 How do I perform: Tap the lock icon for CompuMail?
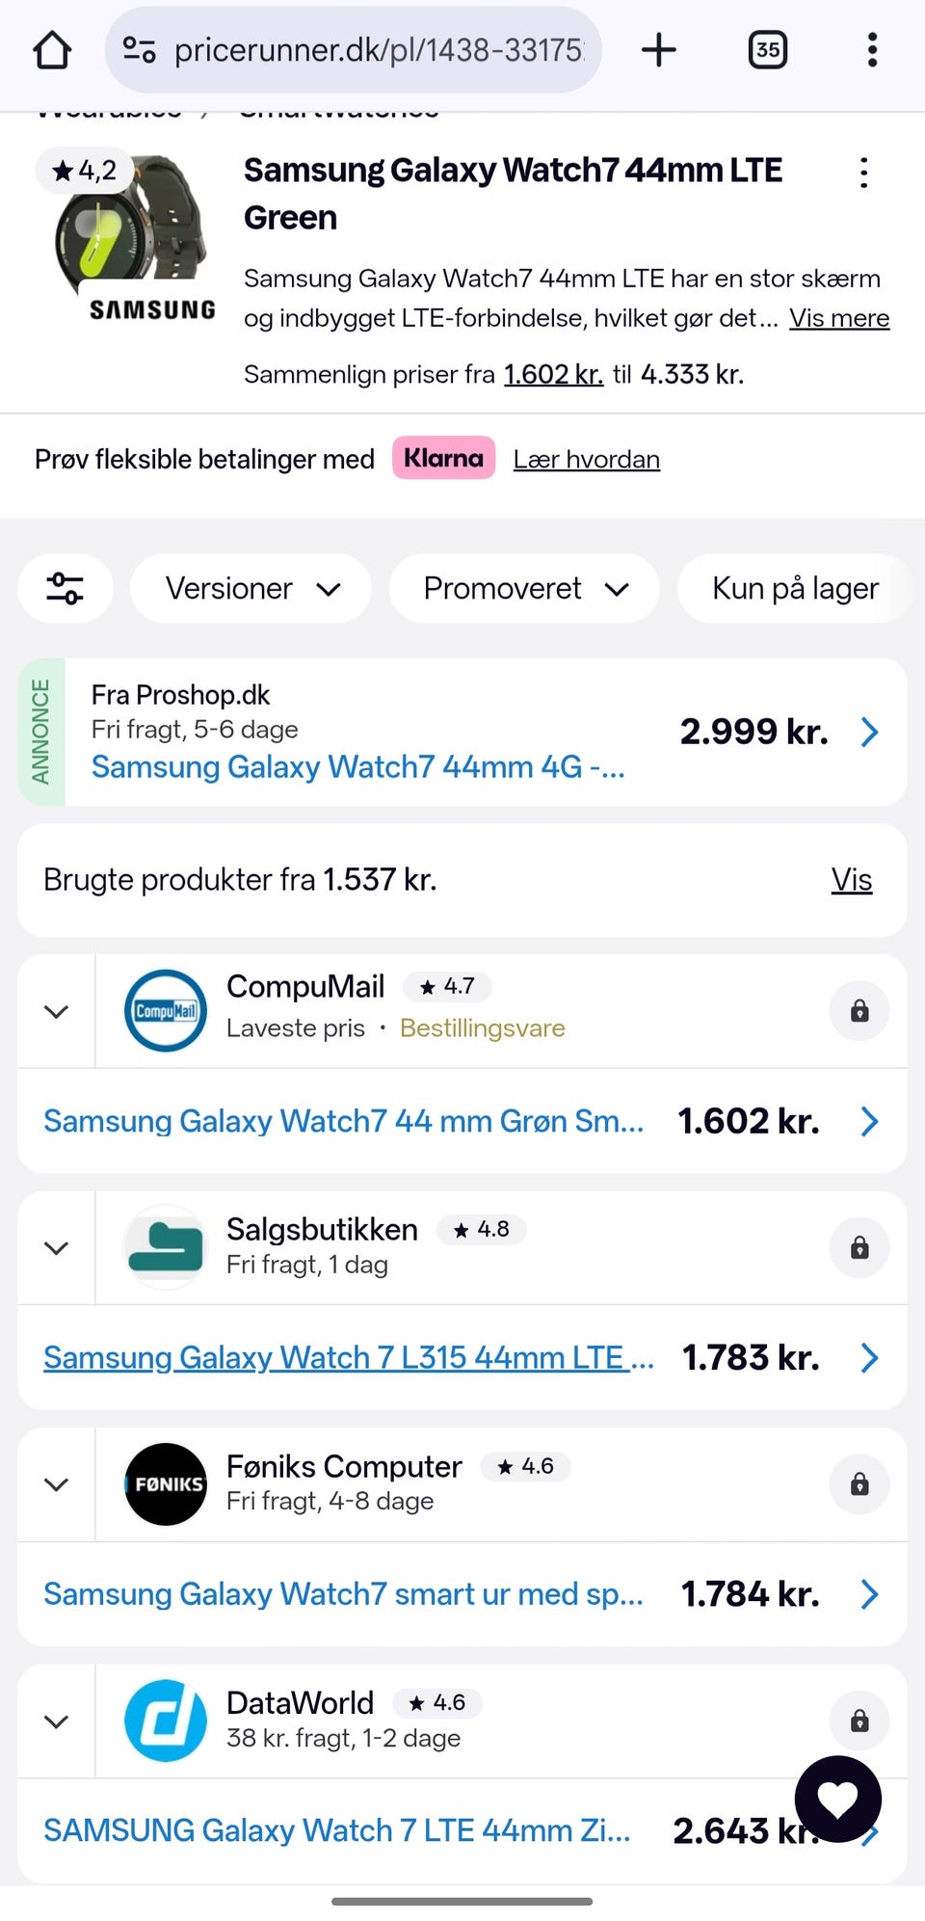(859, 1011)
